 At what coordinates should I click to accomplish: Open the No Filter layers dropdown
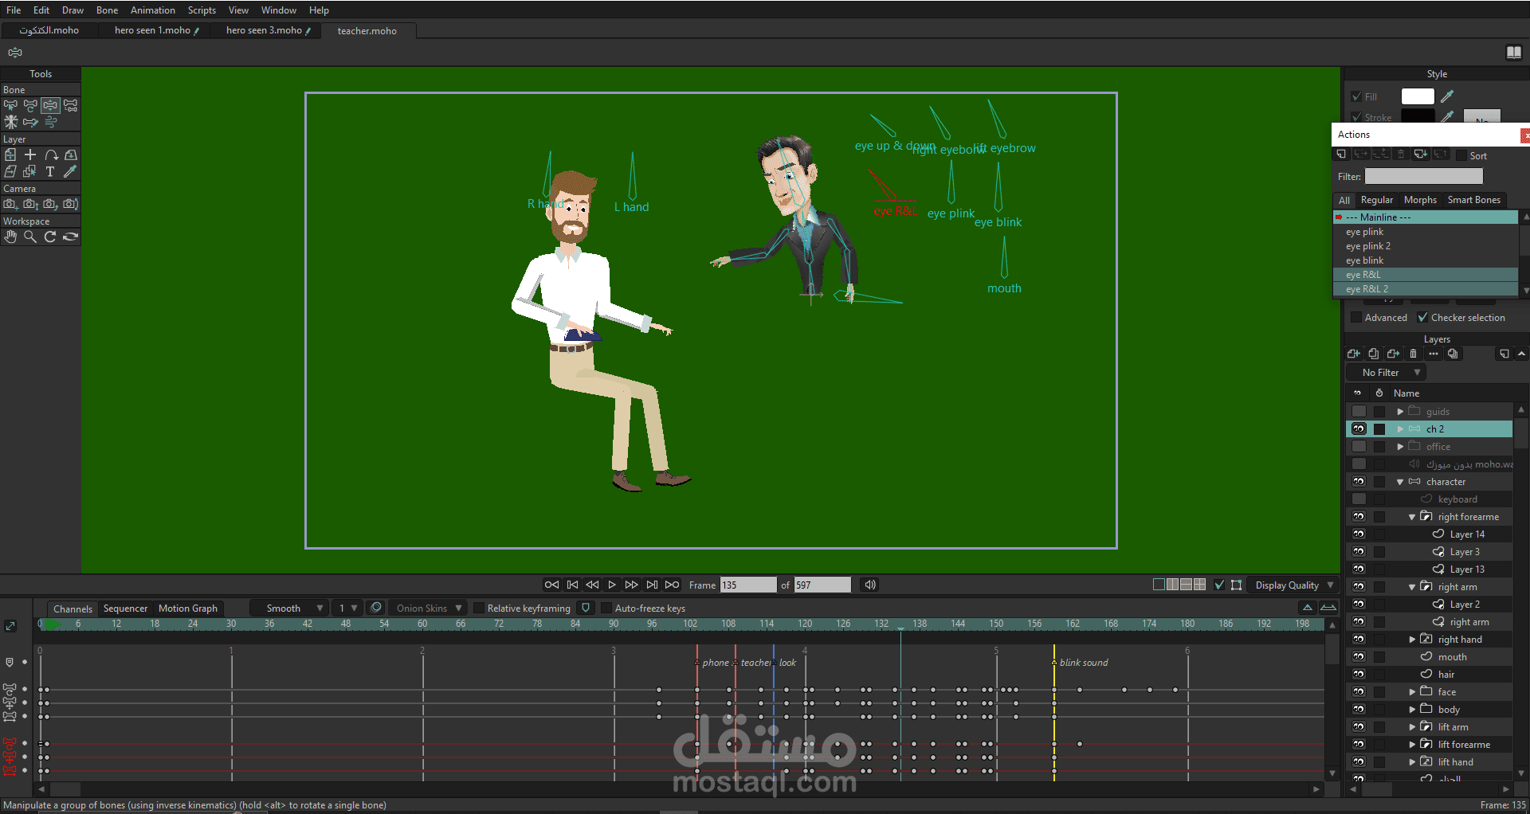1387,372
